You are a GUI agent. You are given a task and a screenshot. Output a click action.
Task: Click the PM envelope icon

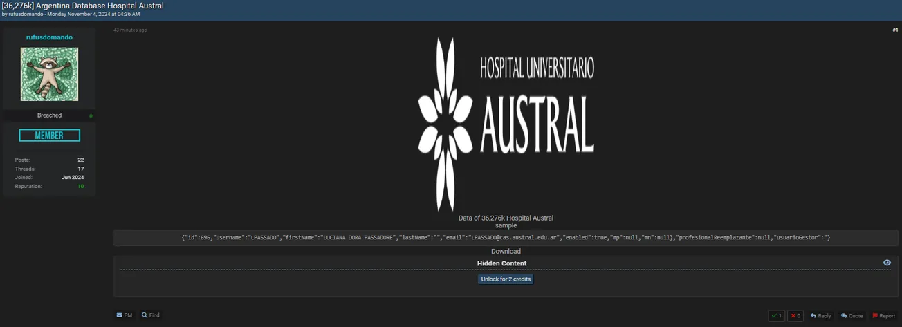tap(120, 315)
